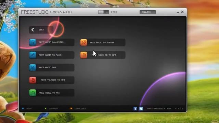The height and width of the screenshot is (123, 219).
Task: Click the green Free Video to MP3 icon
Action: pyautogui.click(x=33, y=93)
